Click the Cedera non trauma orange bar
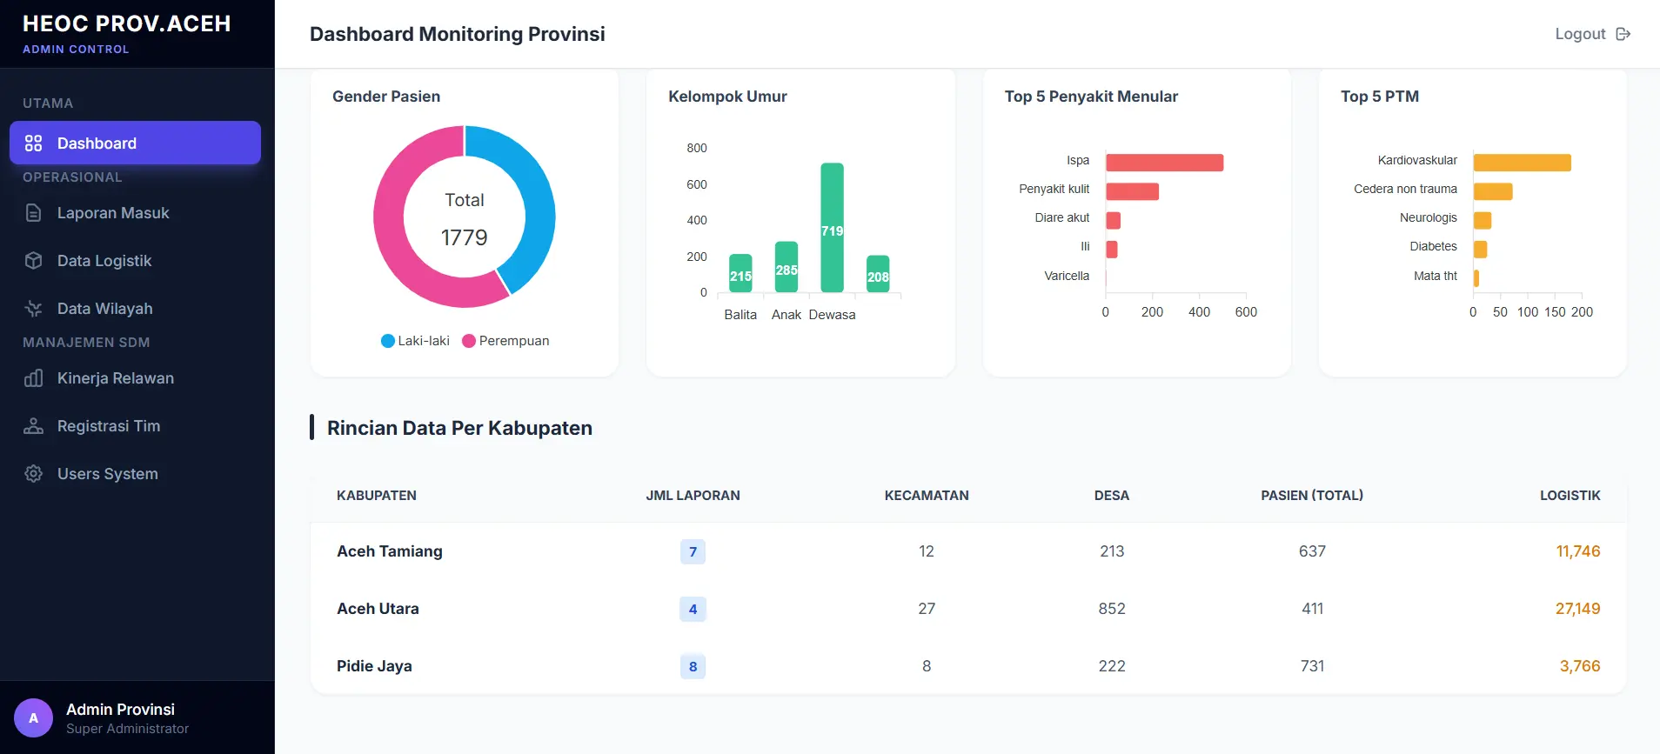Viewport: 1660px width, 754px height. coord(1493,191)
